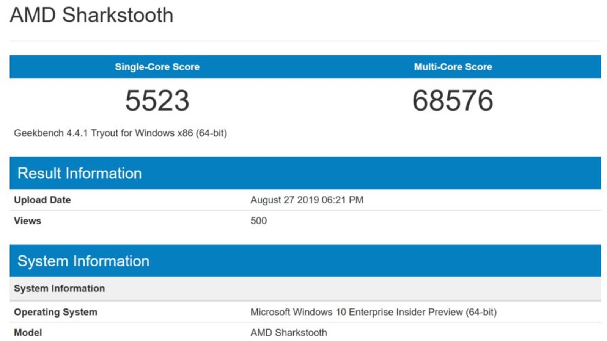Click the Multi-Core Score column header

coord(453,67)
